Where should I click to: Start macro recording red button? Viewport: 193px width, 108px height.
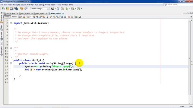click(69, 17)
